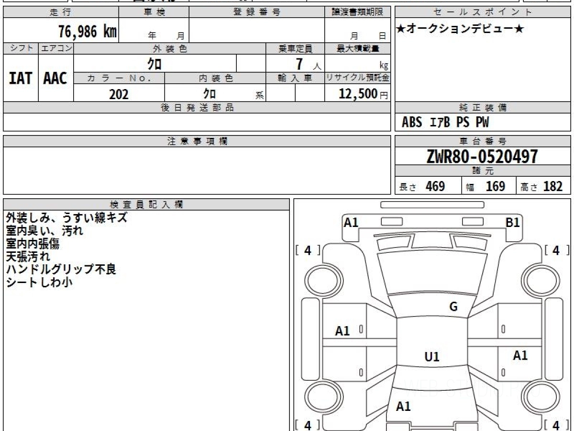The height and width of the screenshot is (431, 574).
Task: Click the 諸元 header
Action: coord(483,171)
